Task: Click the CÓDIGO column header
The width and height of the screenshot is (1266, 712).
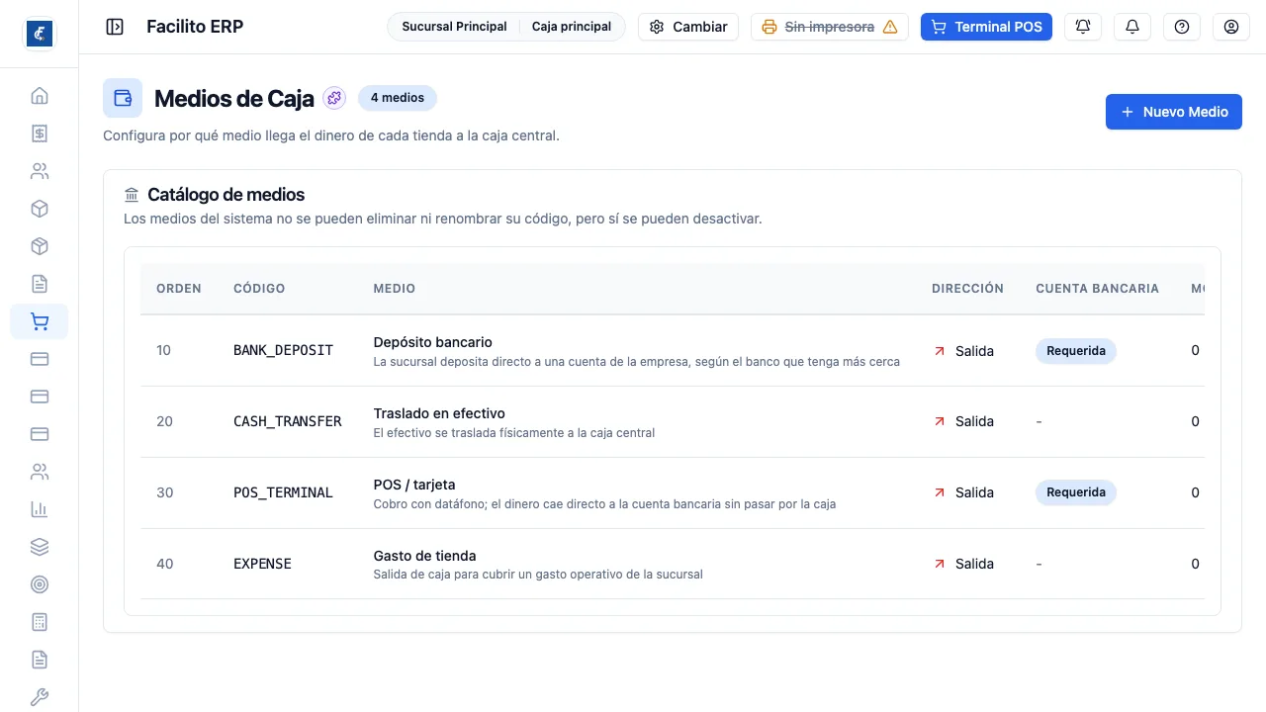Action: pyautogui.click(x=259, y=289)
